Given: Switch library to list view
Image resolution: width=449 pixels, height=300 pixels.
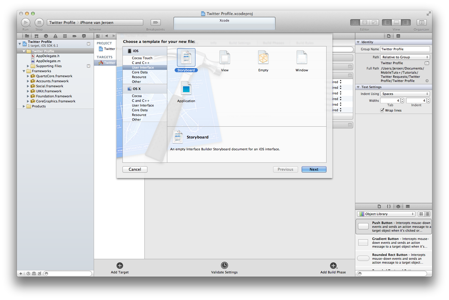Looking at the screenshot, I should [x=427, y=214].
